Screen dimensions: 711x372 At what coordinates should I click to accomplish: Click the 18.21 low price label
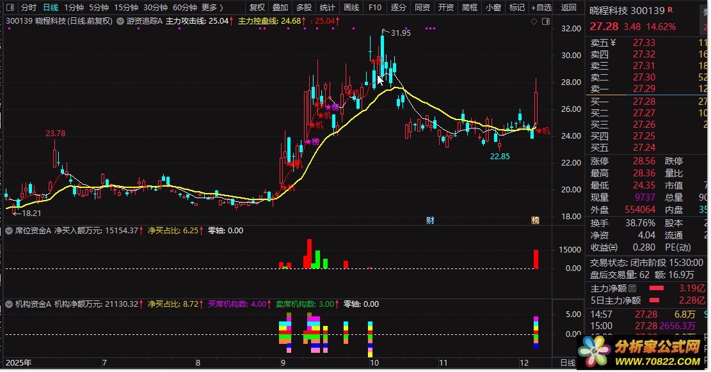point(31,213)
